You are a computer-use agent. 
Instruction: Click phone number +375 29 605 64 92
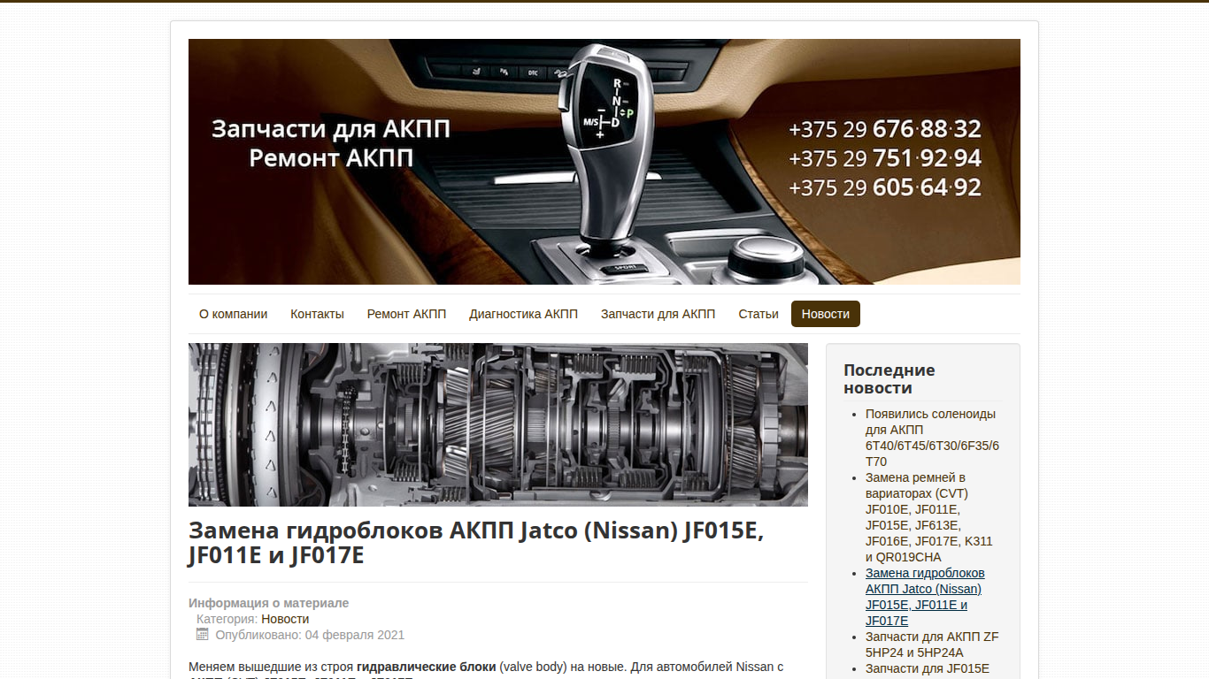tap(885, 187)
